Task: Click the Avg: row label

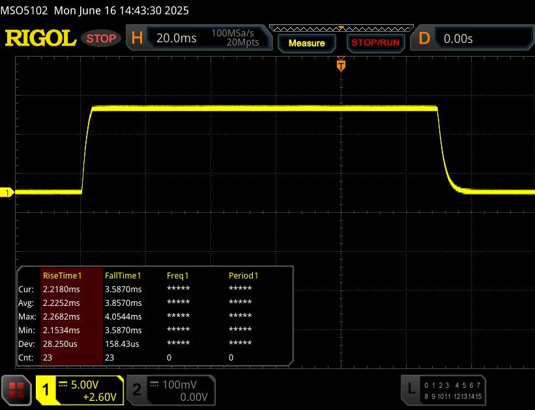Action: (26, 303)
